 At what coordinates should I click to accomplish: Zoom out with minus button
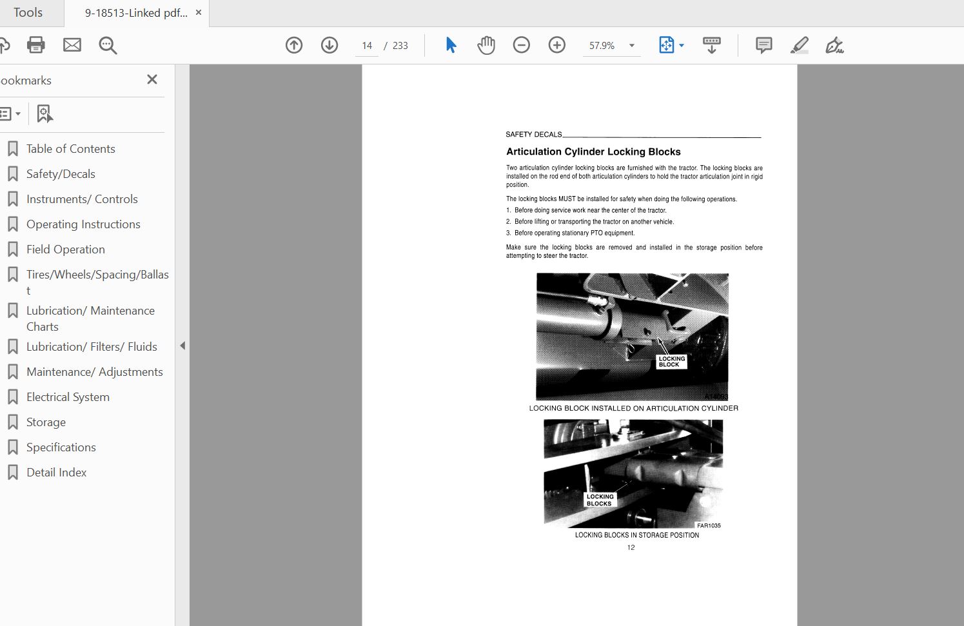click(x=522, y=45)
